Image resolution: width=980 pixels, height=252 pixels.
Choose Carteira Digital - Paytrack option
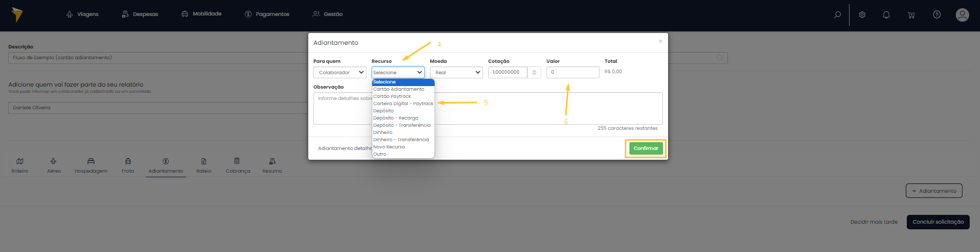tap(403, 104)
